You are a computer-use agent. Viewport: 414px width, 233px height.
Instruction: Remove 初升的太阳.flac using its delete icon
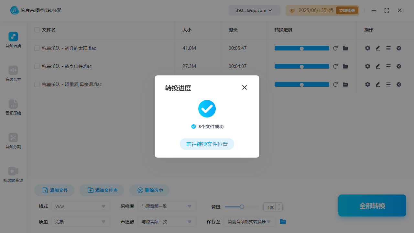click(x=398, y=48)
